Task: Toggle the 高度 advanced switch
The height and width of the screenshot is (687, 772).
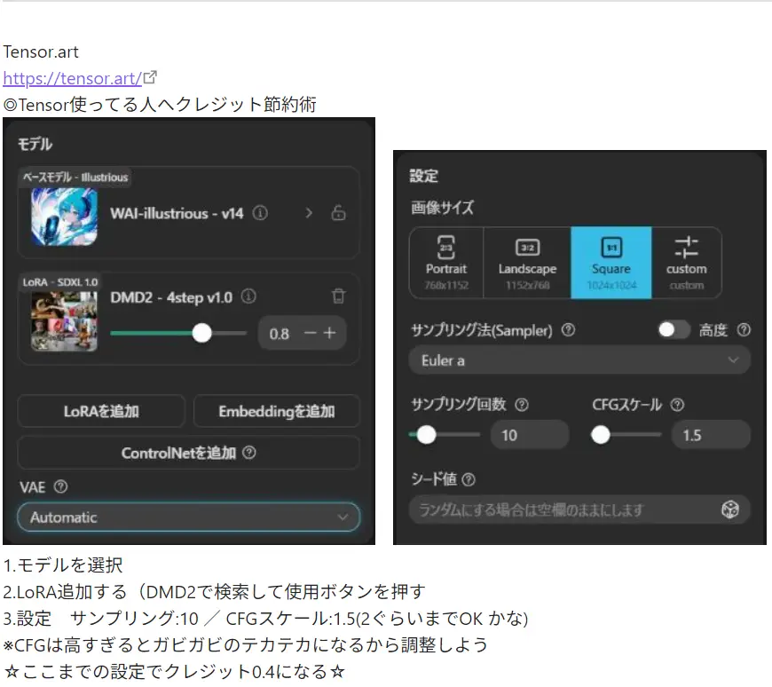Action: (674, 330)
